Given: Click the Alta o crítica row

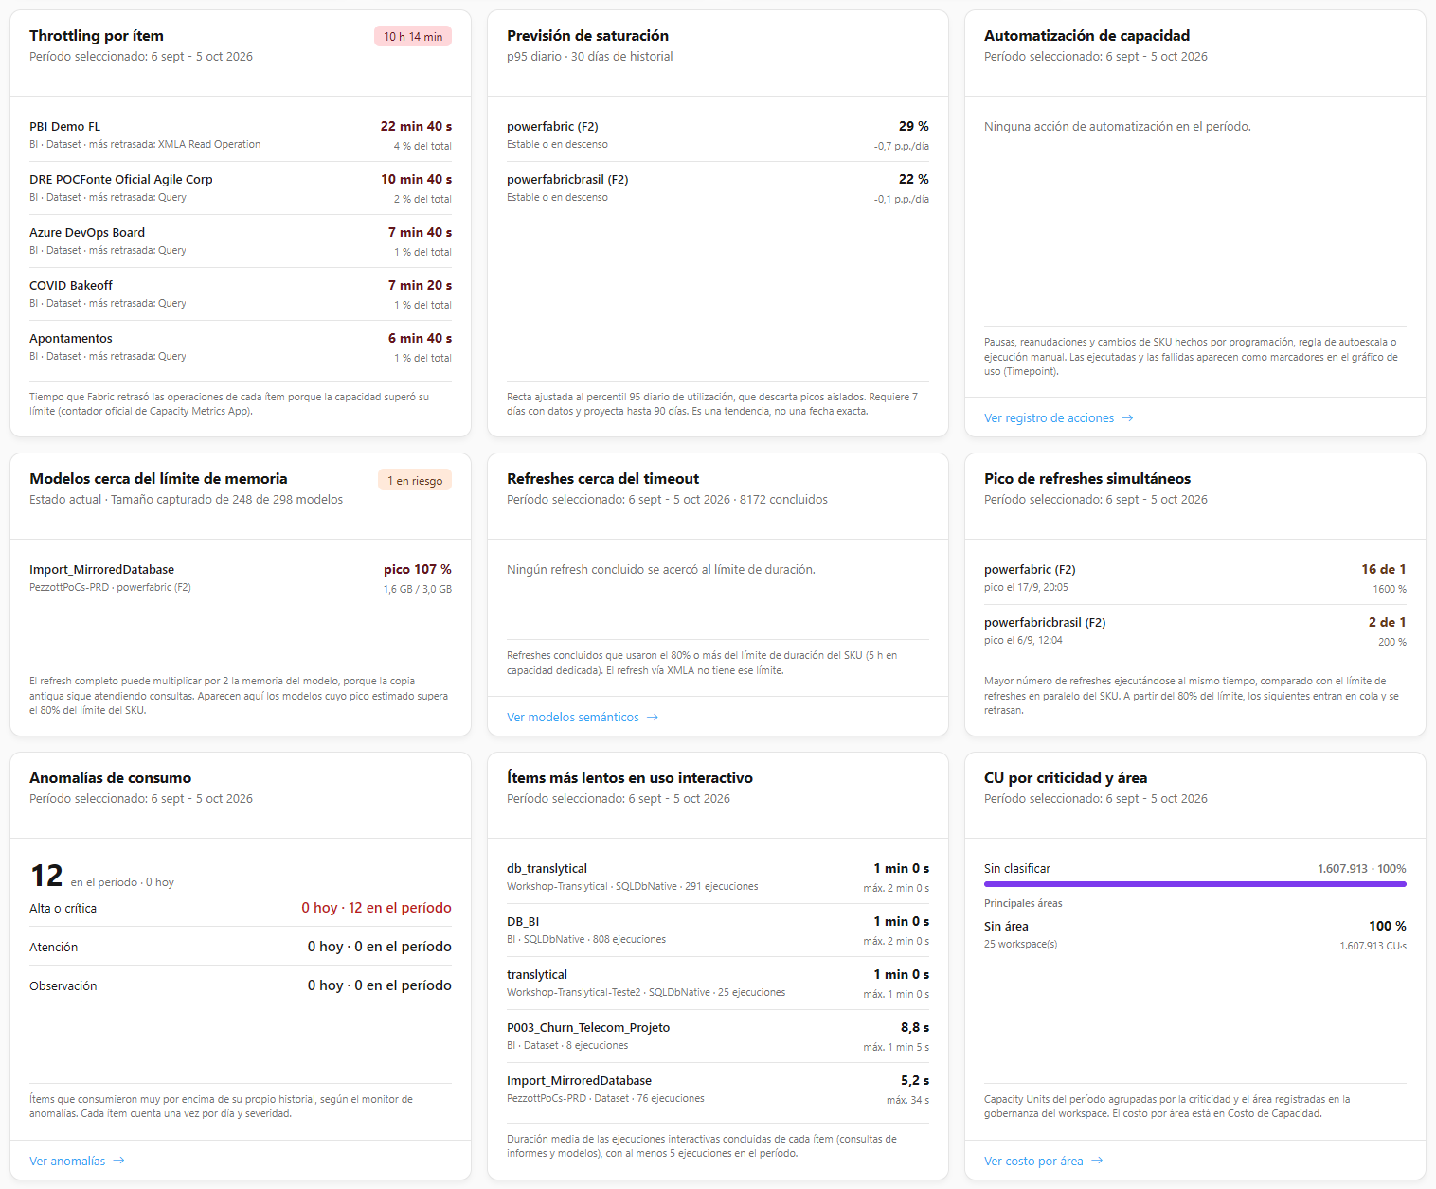Looking at the screenshot, I should click(x=241, y=908).
